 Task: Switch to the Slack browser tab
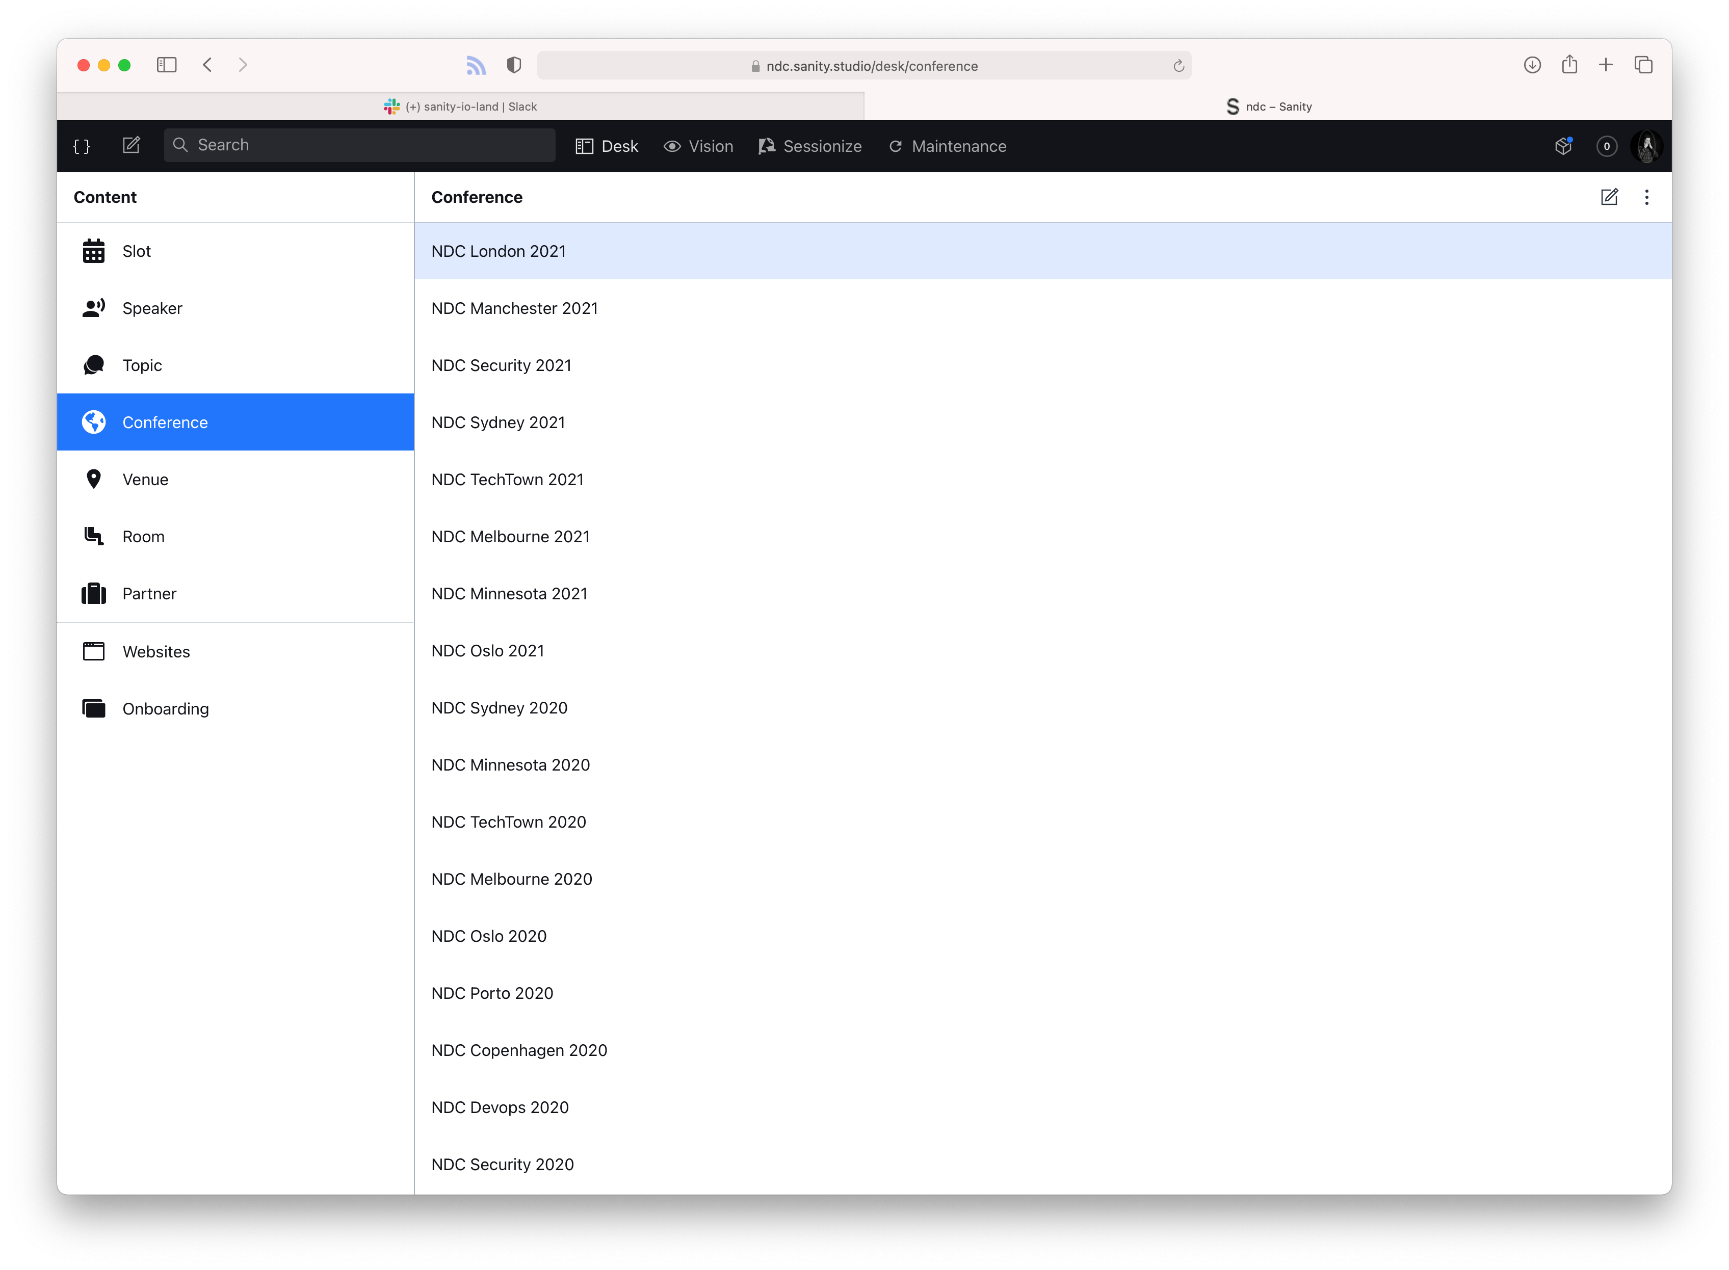point(460,107)
